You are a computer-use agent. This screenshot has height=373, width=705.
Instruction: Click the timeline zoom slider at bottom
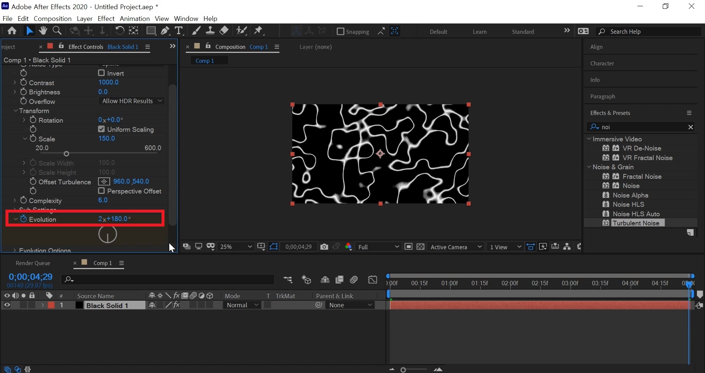pos(403,370)
